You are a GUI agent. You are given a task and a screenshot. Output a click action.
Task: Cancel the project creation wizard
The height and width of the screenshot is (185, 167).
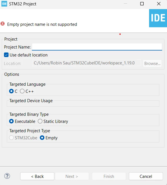[146, 176]
